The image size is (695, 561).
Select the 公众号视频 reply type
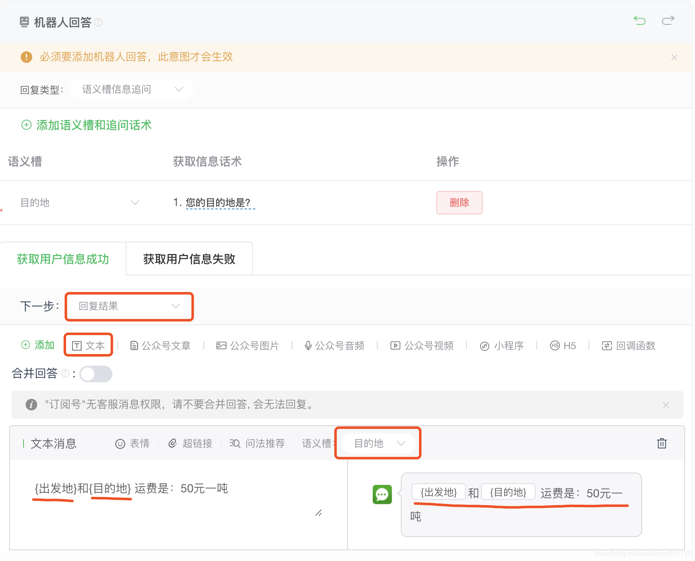[422, 345]
